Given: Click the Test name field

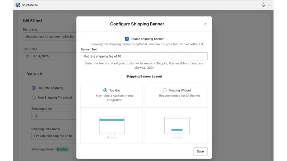Looking at the screenshot, I should point(50,36).
